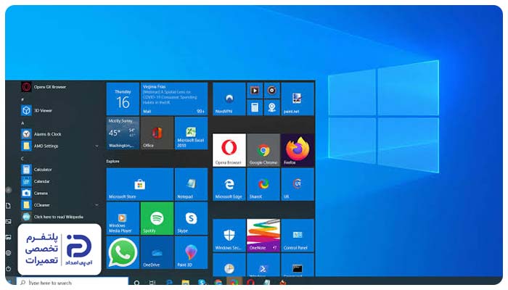The image size is (508, 290).
Task: Open Documents from Start side rail
Action: 9,206
